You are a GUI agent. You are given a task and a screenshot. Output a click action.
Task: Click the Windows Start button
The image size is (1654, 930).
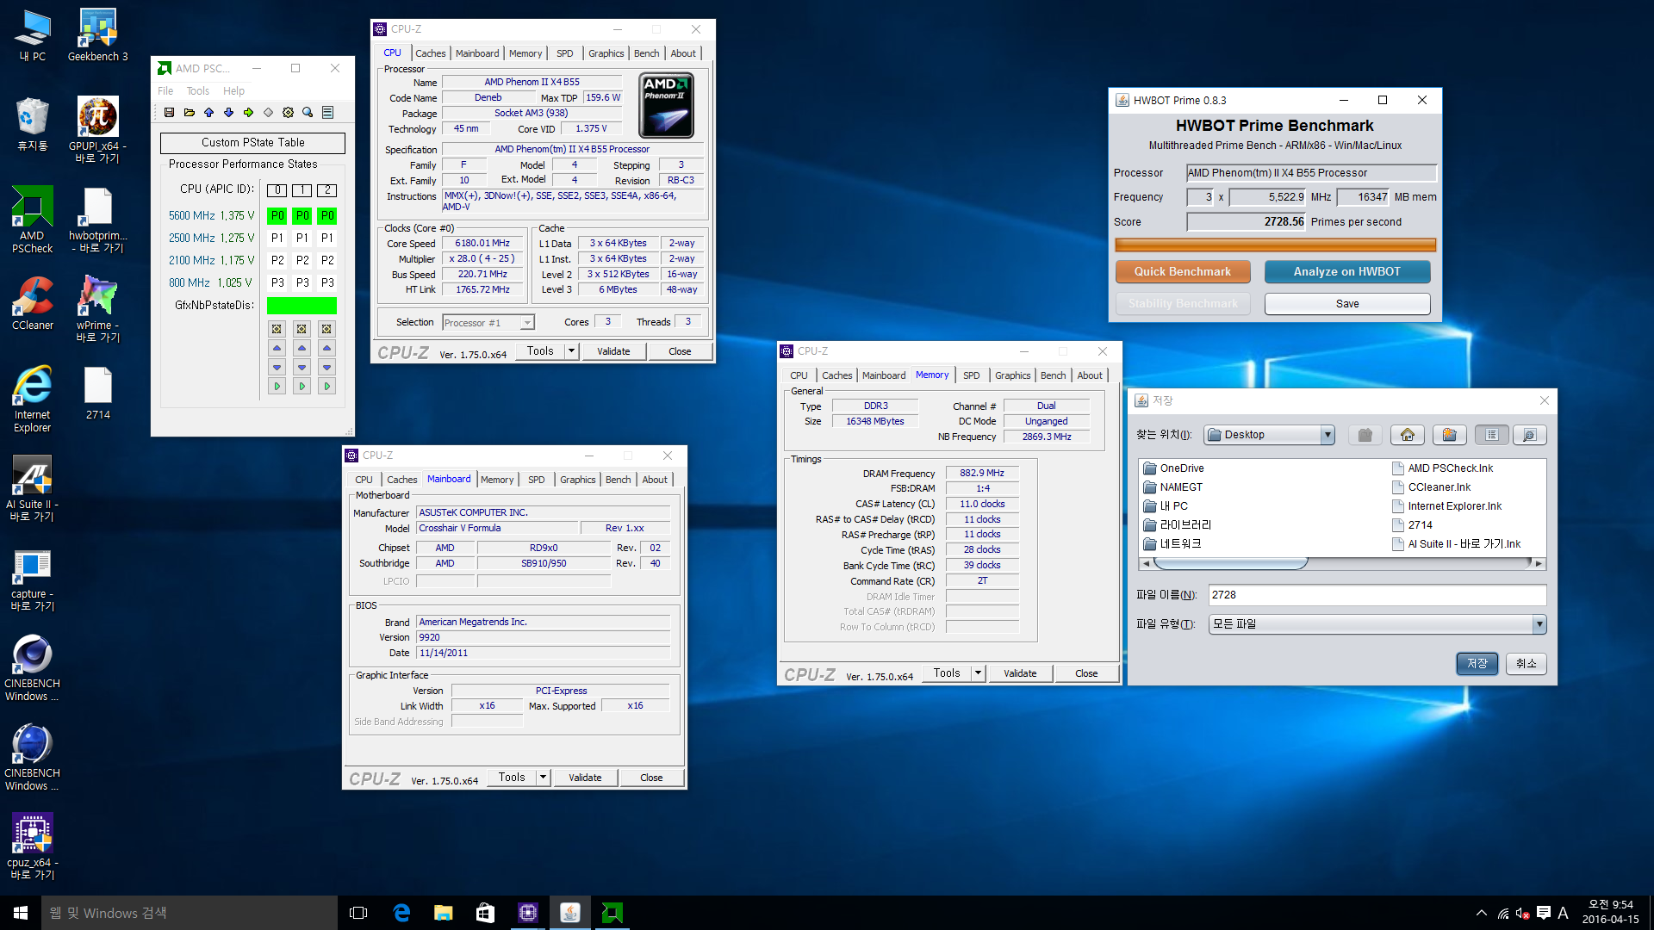coord(21,913)
